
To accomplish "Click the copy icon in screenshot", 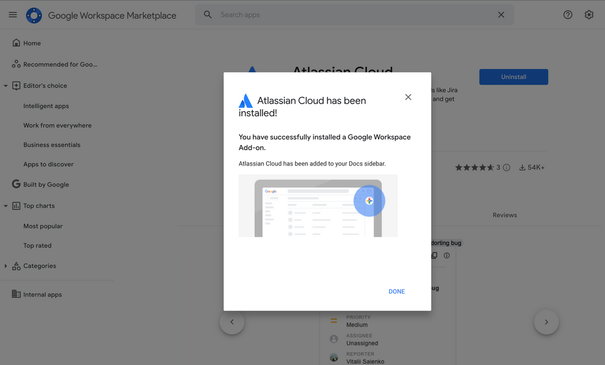I will pyautogui.click(x=435, y=255).
